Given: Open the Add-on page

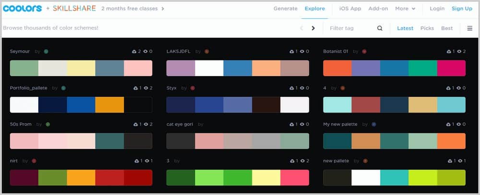Looking at the screenshot, I should click(x=378, y=9).
